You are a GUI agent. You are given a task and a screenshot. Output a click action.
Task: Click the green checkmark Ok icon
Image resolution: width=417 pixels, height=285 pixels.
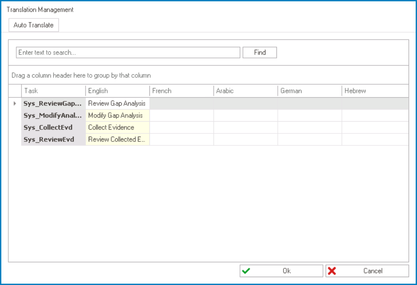coord(247,271)
